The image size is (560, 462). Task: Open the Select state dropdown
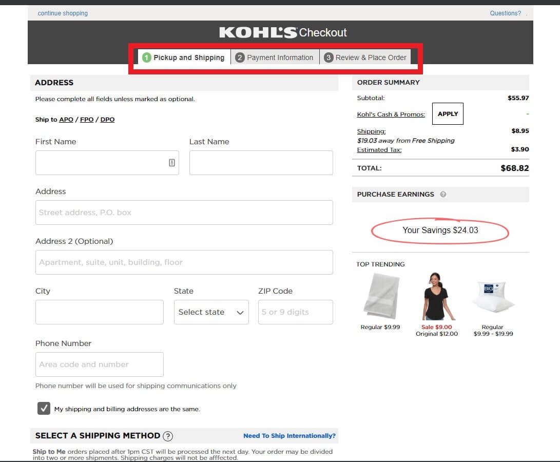click(211, 312)
